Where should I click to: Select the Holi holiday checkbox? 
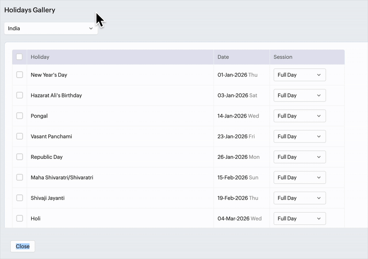19,219
